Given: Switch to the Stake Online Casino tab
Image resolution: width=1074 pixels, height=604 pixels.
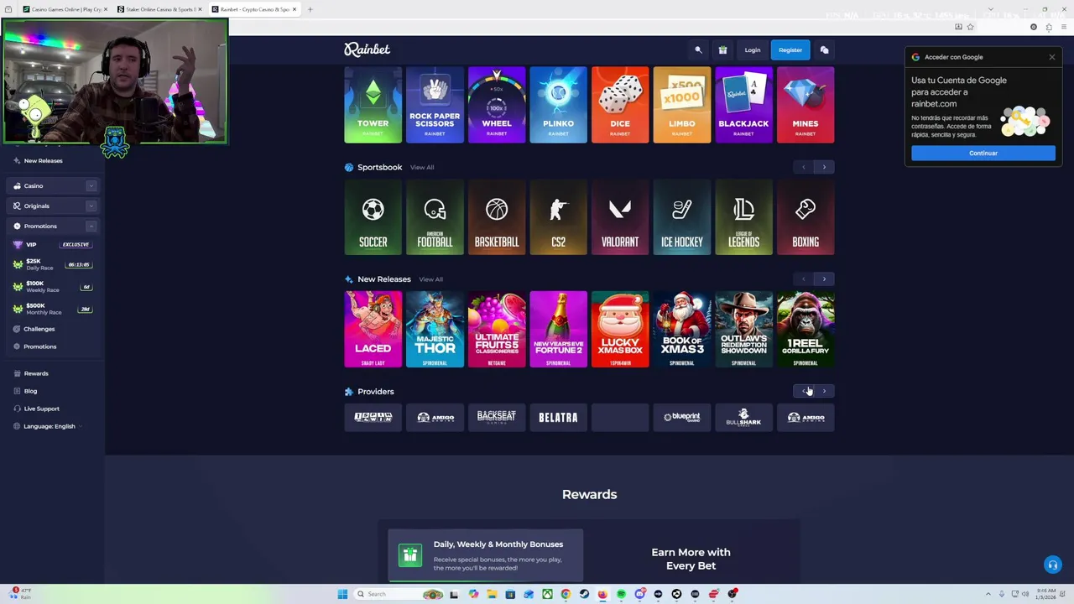Looking at the screenshot, I should coord(159,9).
